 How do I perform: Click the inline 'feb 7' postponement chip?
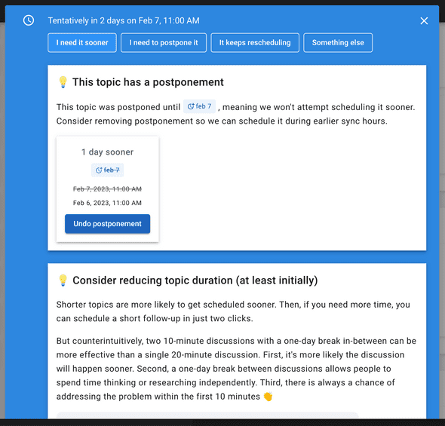(199, 106)
